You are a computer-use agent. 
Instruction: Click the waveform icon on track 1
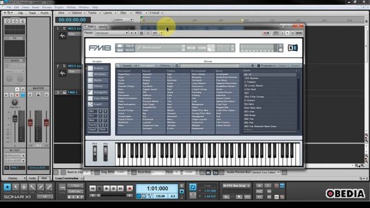tap(62, 36)
